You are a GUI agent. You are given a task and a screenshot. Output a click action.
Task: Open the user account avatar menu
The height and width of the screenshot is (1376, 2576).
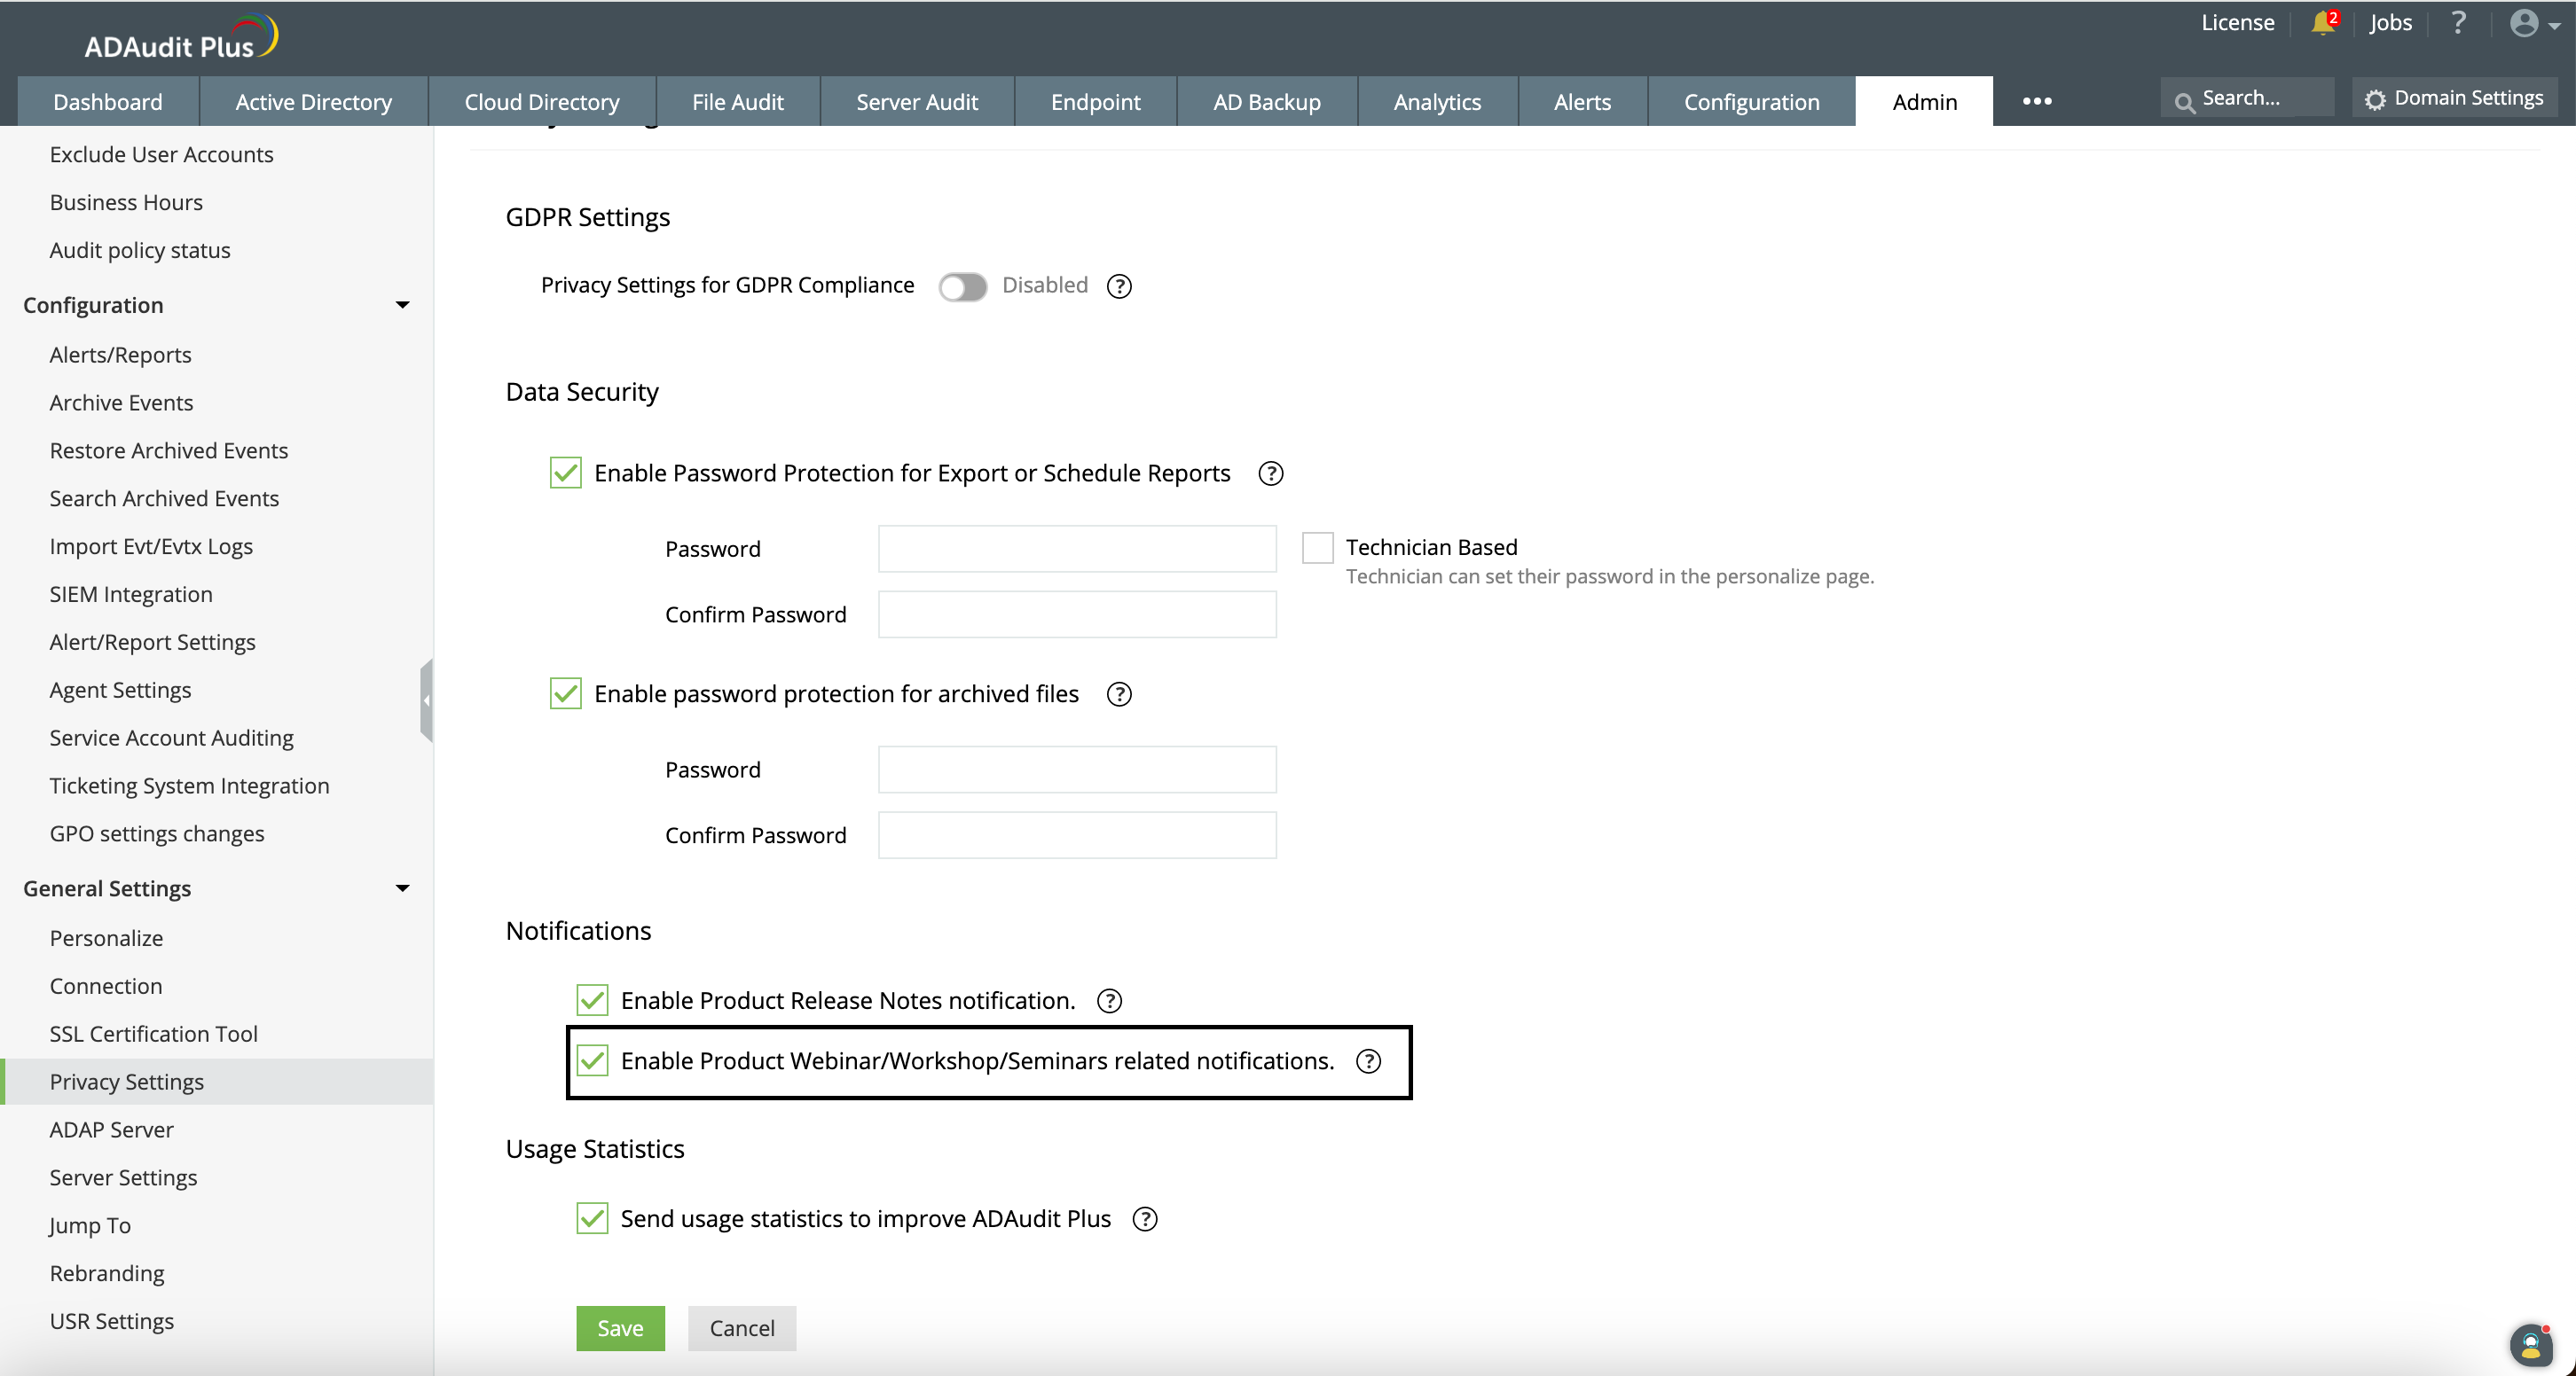click(x=2533, y=23)
